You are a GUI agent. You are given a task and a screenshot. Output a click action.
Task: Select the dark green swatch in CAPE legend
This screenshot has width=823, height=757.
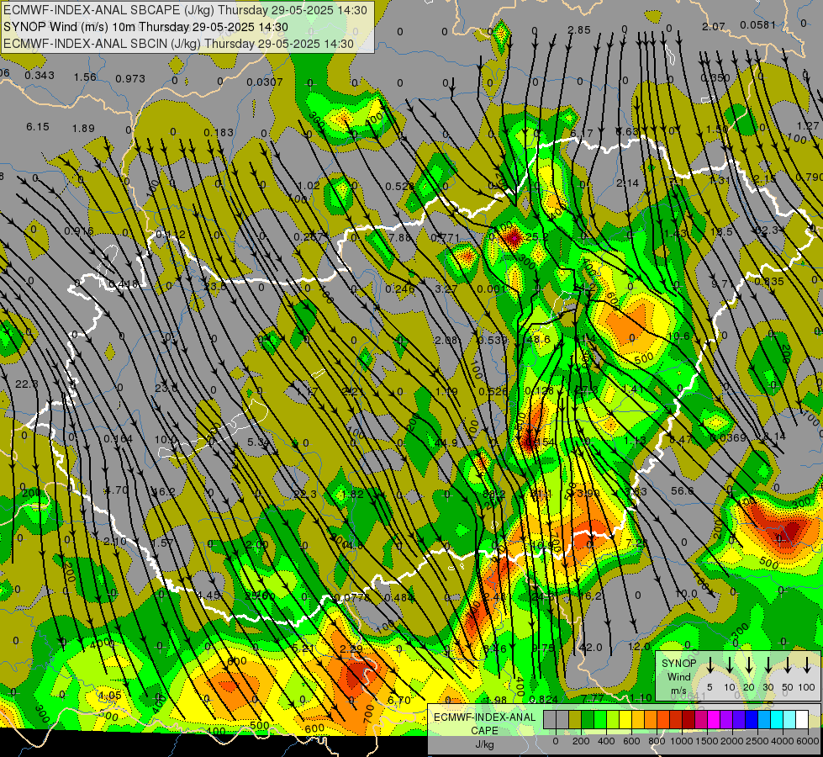588,719
